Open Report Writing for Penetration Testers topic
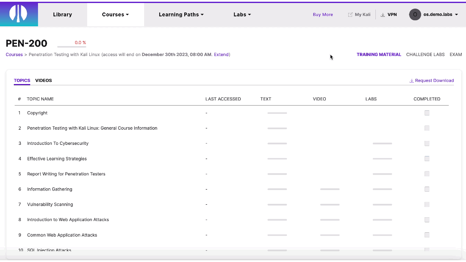The image size is (466, 262). pos(66,174)
